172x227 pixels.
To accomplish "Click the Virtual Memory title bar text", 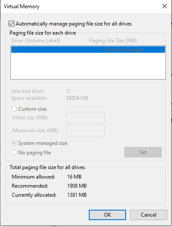I will coord(22,6).
